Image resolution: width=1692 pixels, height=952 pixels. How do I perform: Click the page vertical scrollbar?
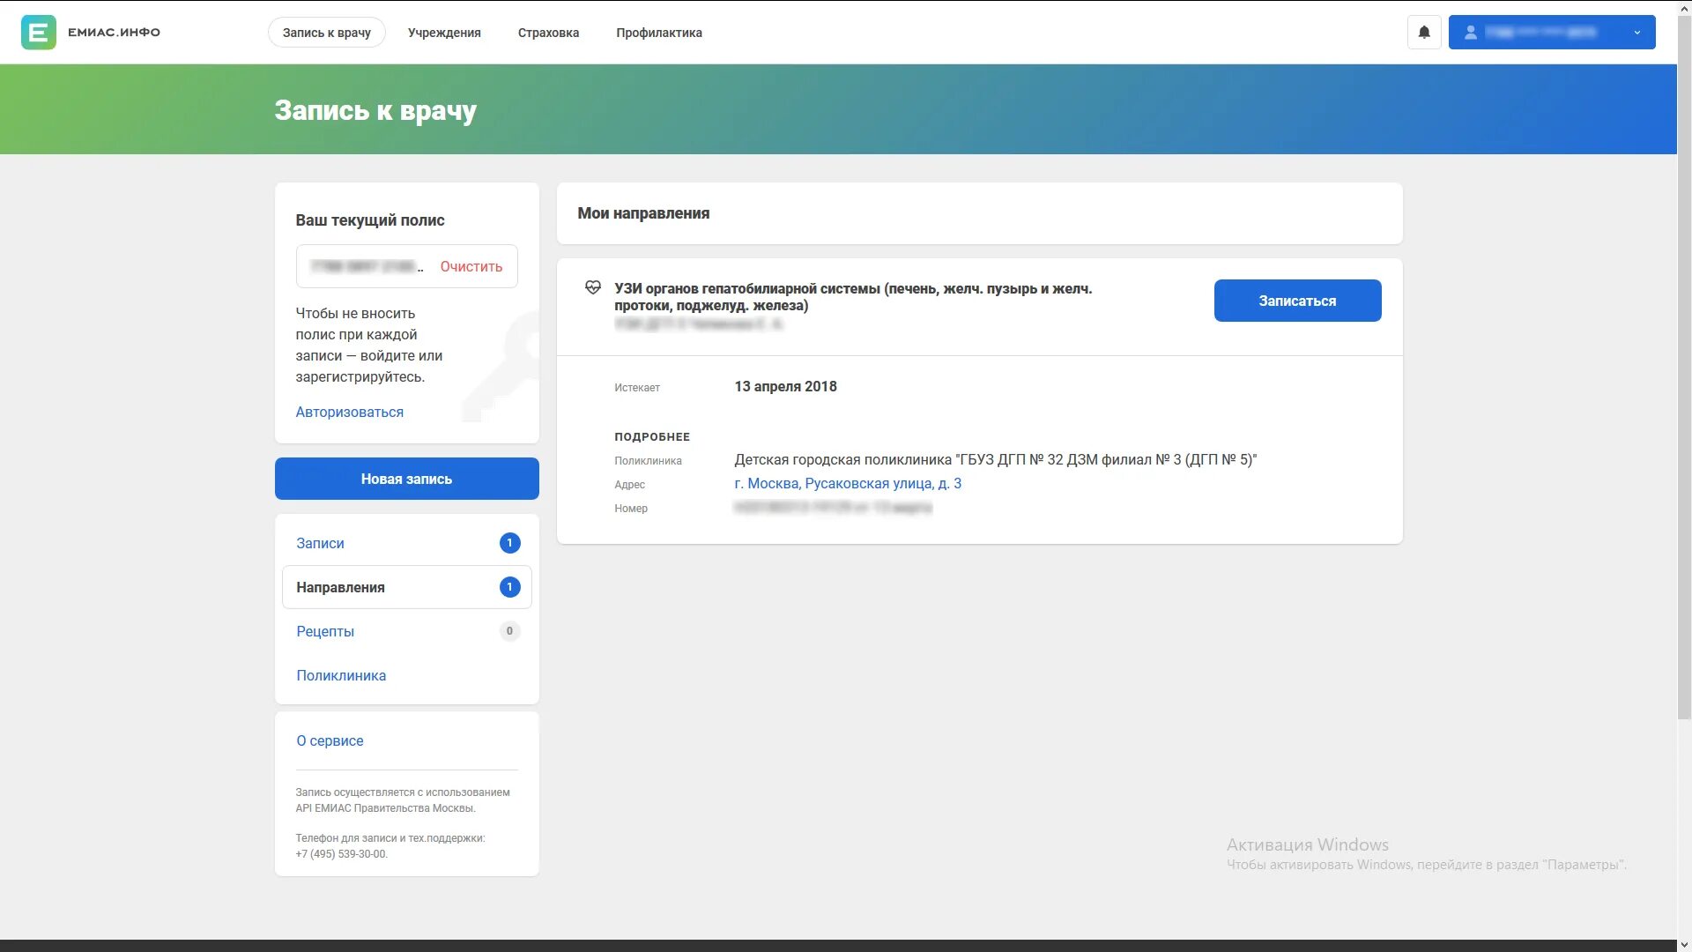click(1684, 368)
